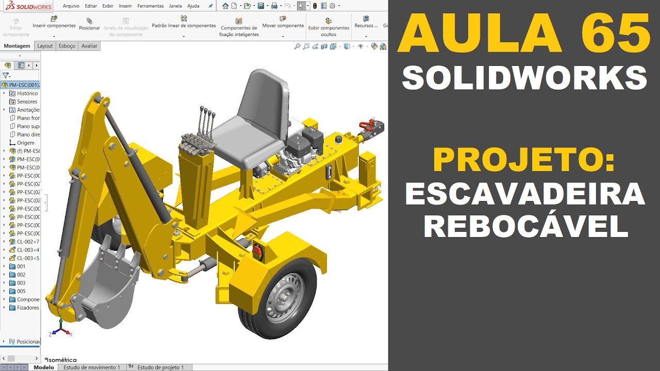Open FeatureManager design tree tab icon
660x371 pixels.
point(8,65)
